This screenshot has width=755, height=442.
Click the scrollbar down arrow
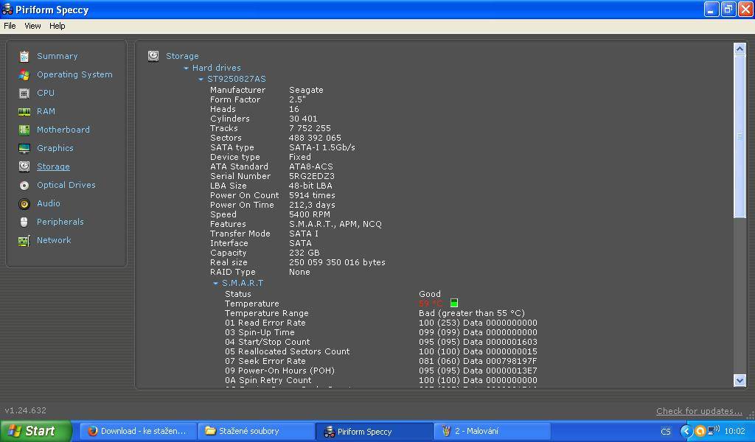point(740,380)
